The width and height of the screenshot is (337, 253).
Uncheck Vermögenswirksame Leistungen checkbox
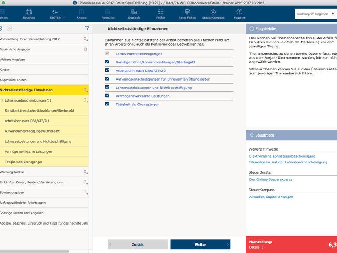[107, 95]
